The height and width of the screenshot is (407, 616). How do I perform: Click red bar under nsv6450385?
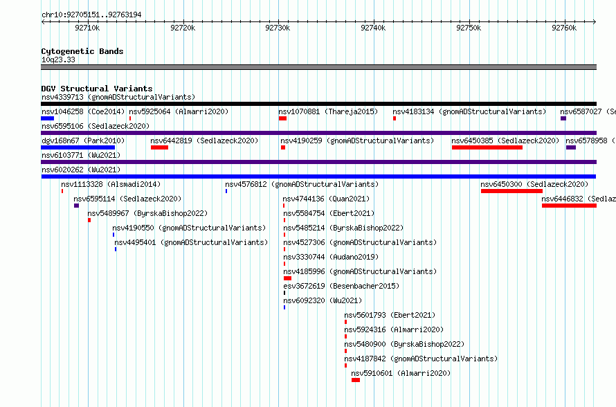(487, 147)
